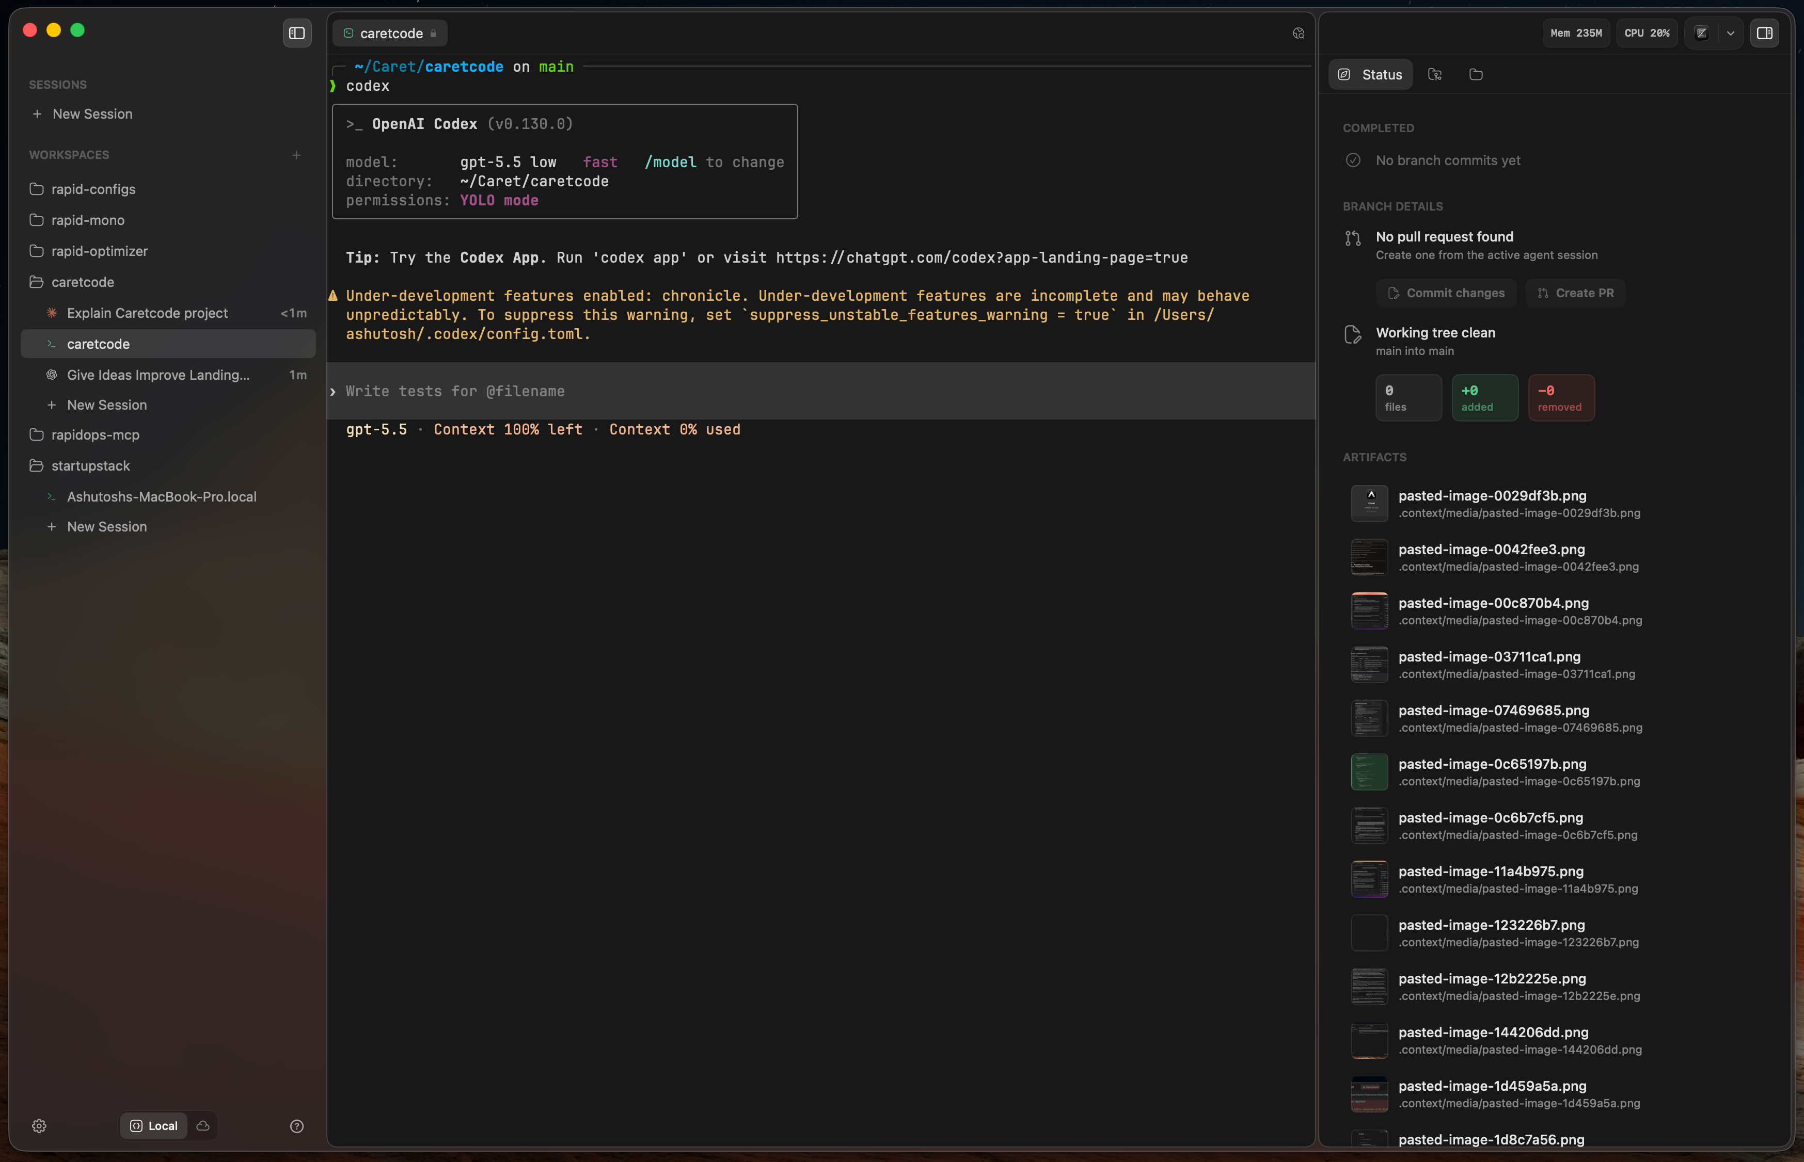Click the editor icon next to CPU
Image resolution: width=1804 pixels, height=1162 pixels.
coord(1701,33)
